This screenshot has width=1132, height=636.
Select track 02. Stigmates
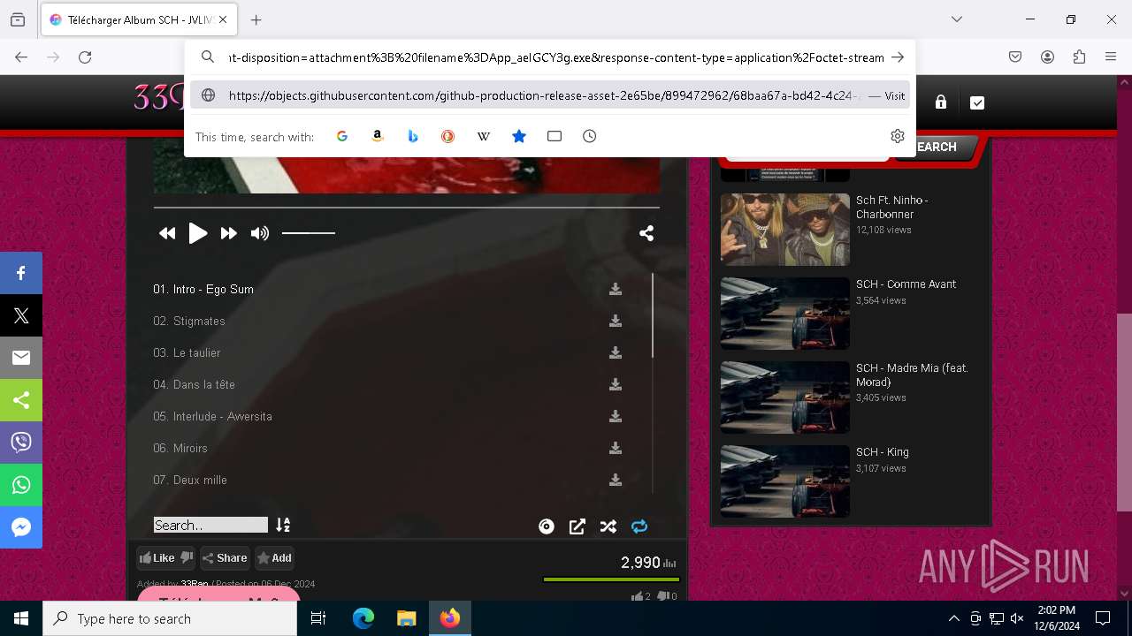click(189, 321)
